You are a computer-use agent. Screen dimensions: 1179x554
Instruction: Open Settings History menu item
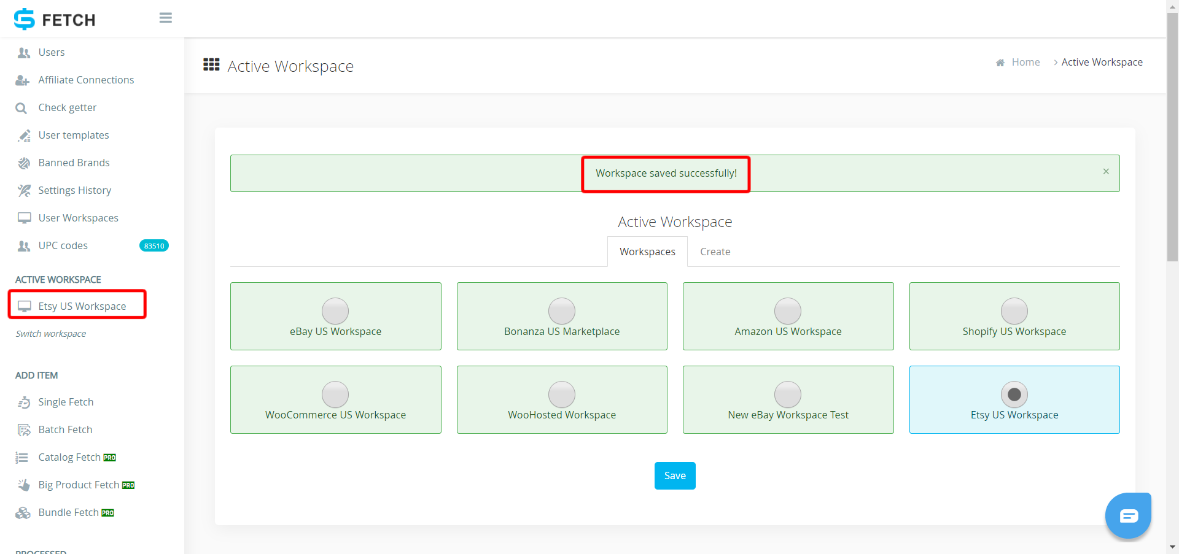pyautogui.click(x=75, y=191)
